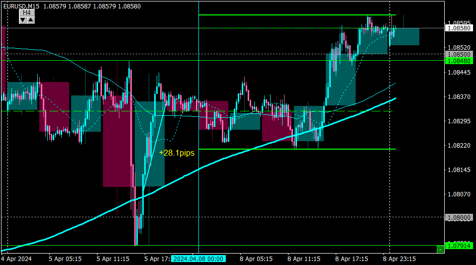Click the 5 Apr 05:15 time label

pyautogui.click(x=65, y=259)
